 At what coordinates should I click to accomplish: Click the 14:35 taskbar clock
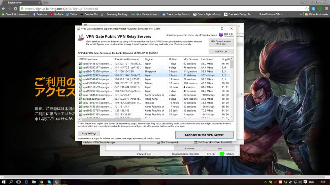pyautogui.click(x=322, y=182)
